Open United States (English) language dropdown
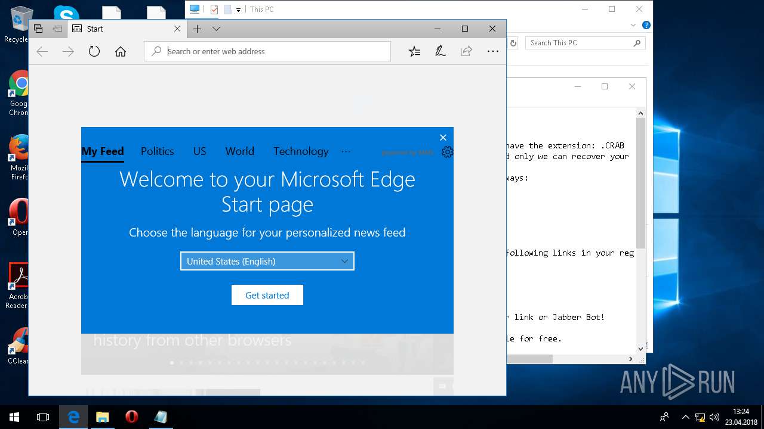Image resolution: width=764 pixels, height=429 pixels. click(x=267, y=261)
